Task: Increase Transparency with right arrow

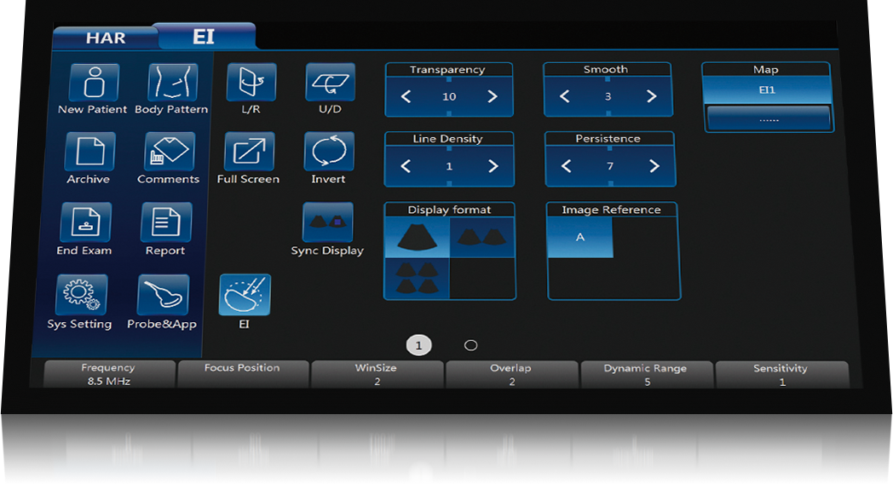Action: pyautogui.click(x=492, y=97)
